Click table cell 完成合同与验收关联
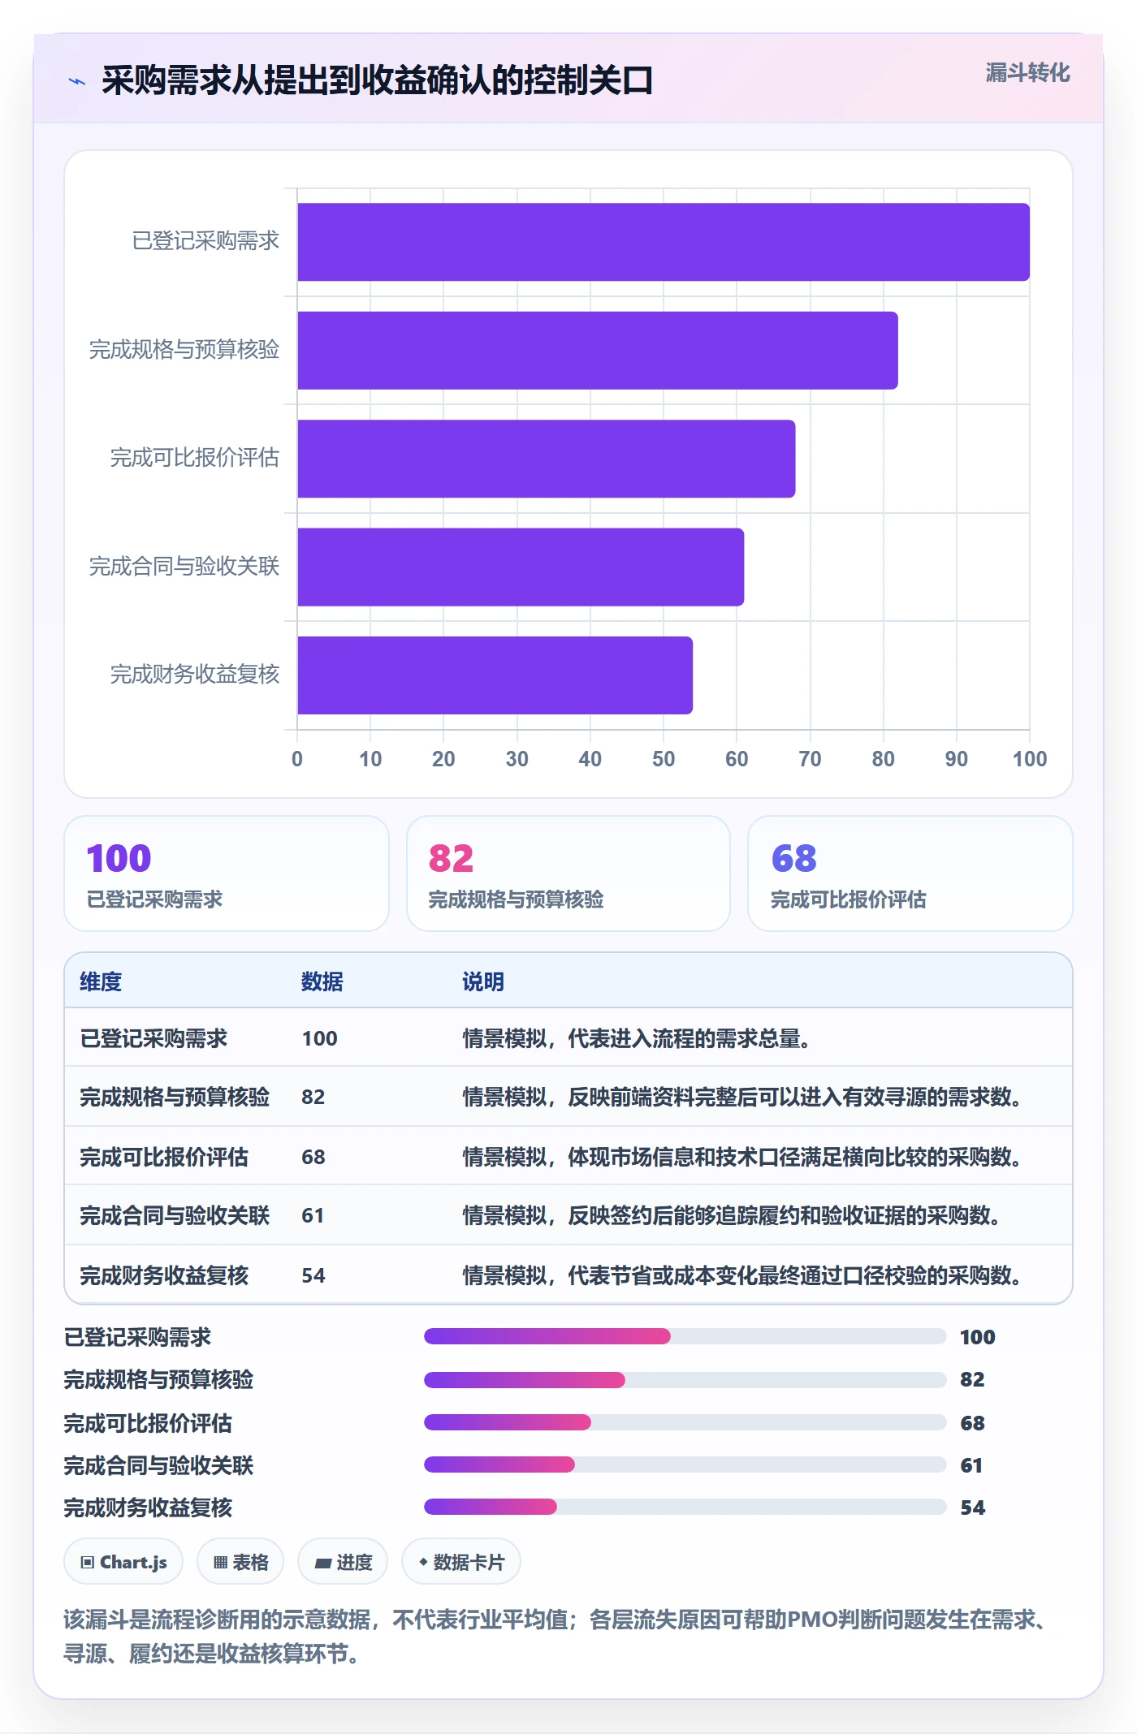This screenshot has width=1137, height=1734. (x=175, y=1215)
